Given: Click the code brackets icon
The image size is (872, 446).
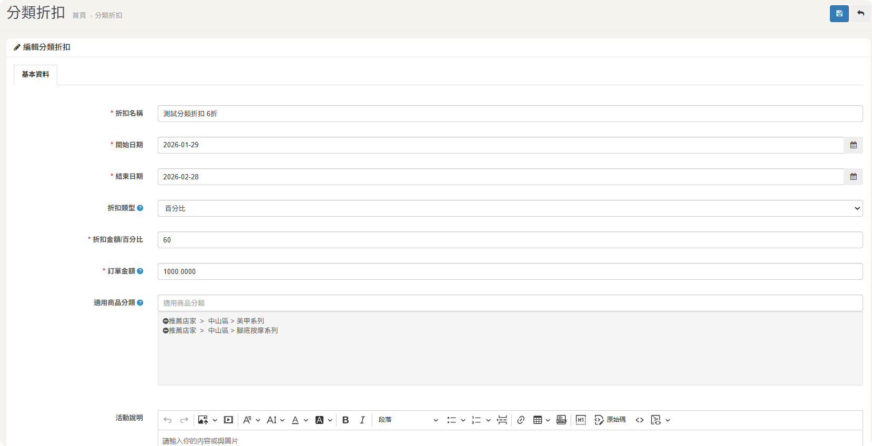Looking at the screenshot, I should point(640,420).
